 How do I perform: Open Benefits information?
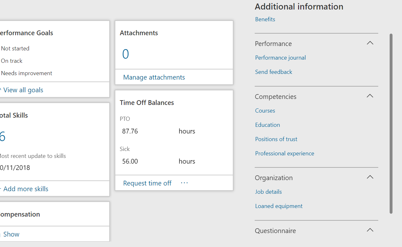click(265, 19)
